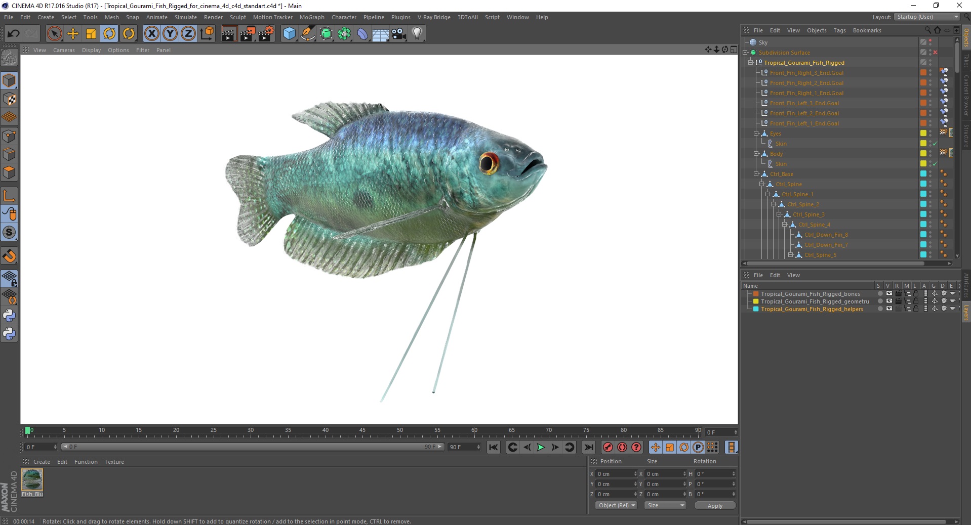Open the MoGraph menu
Screen dimensions: 971x525
[312, 17]
